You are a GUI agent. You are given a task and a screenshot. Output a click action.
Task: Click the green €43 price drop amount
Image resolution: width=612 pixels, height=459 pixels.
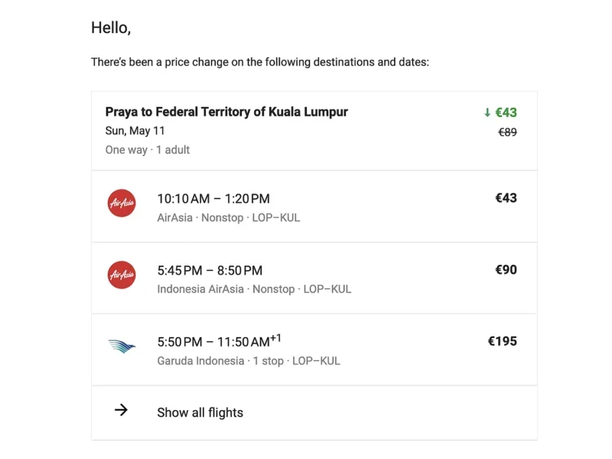point(506,112)
